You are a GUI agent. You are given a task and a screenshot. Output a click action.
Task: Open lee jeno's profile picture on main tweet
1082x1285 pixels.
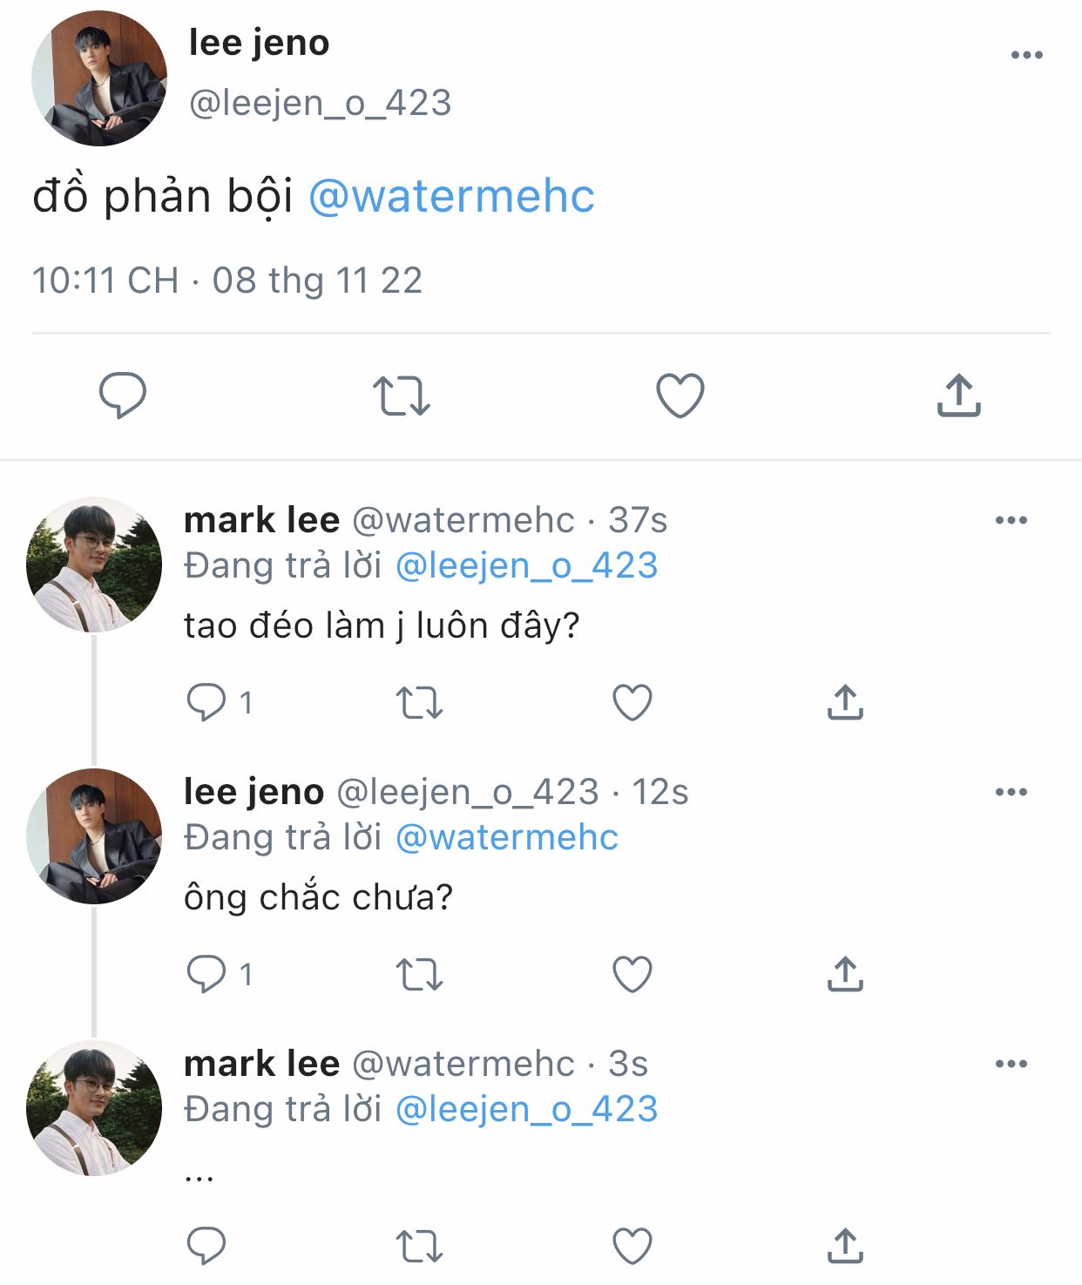[x=98, y=78]
